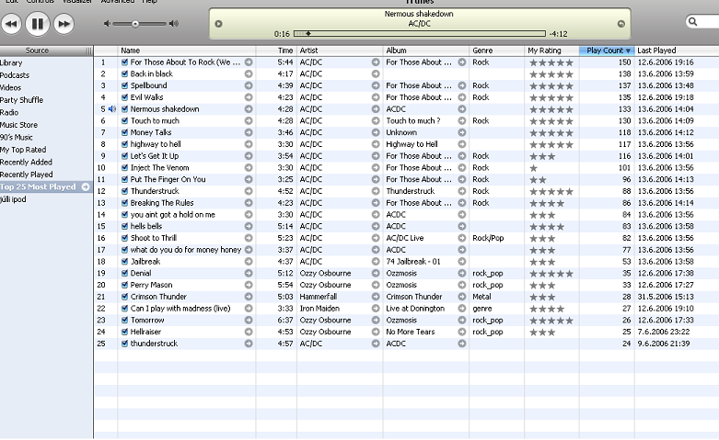The image size is (719, 440).
Task: Click the name arrow for Denial
Action: pyautogui.click(x=249, y=273)
